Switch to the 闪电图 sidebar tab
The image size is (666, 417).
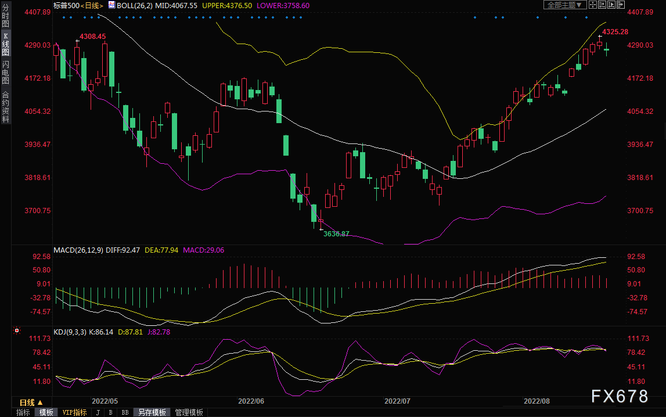[6, 72]
